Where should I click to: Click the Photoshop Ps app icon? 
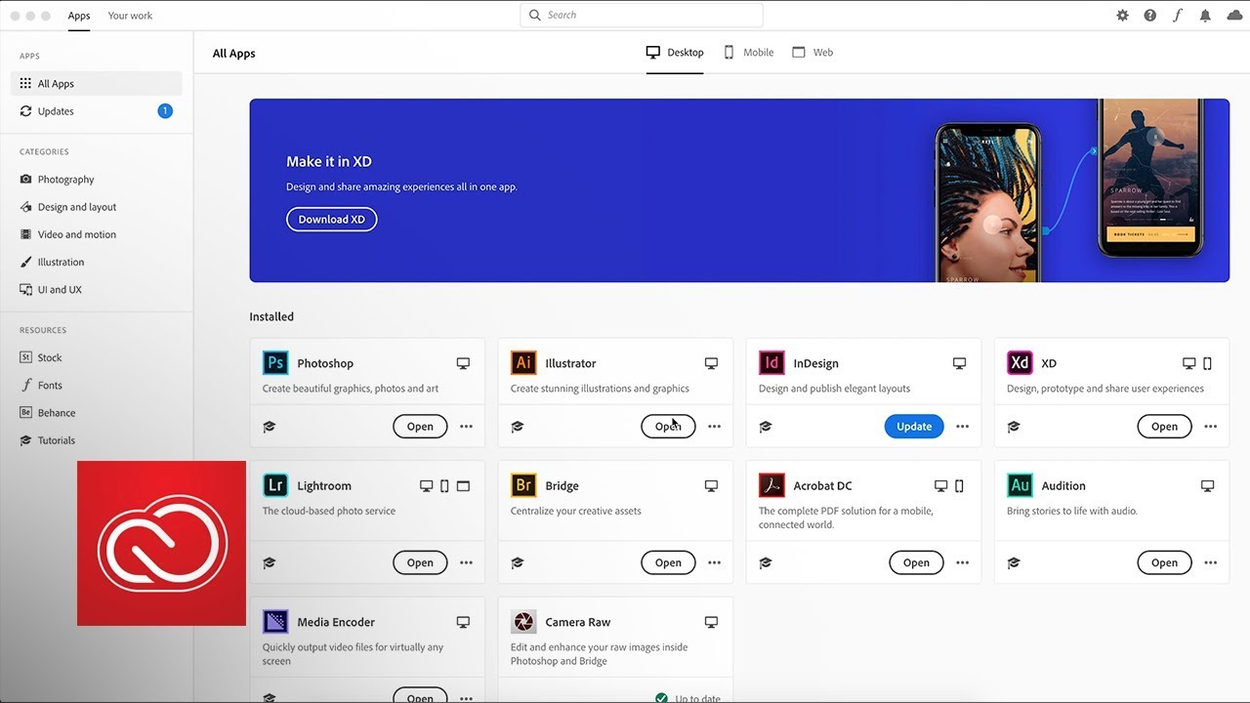275,363
